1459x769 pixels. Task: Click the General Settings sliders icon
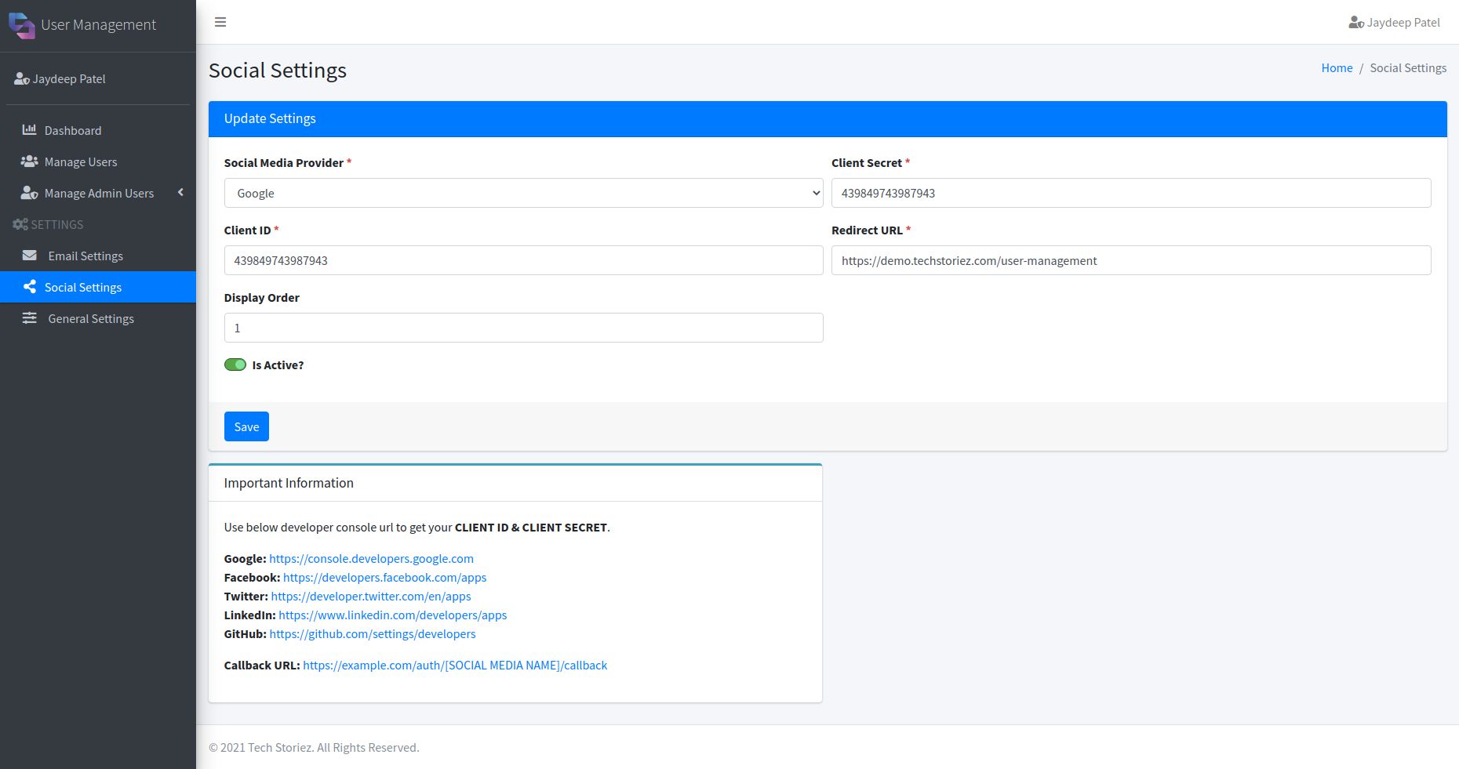pyautogui.click(x=29, y=318)
